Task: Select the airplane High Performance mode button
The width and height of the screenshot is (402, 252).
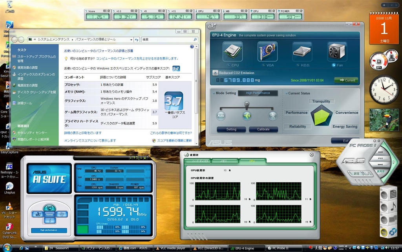Action: click(x=247, y=116)
